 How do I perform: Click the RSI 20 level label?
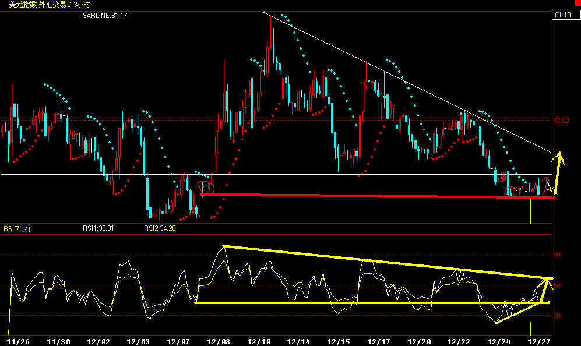(557, 316)
